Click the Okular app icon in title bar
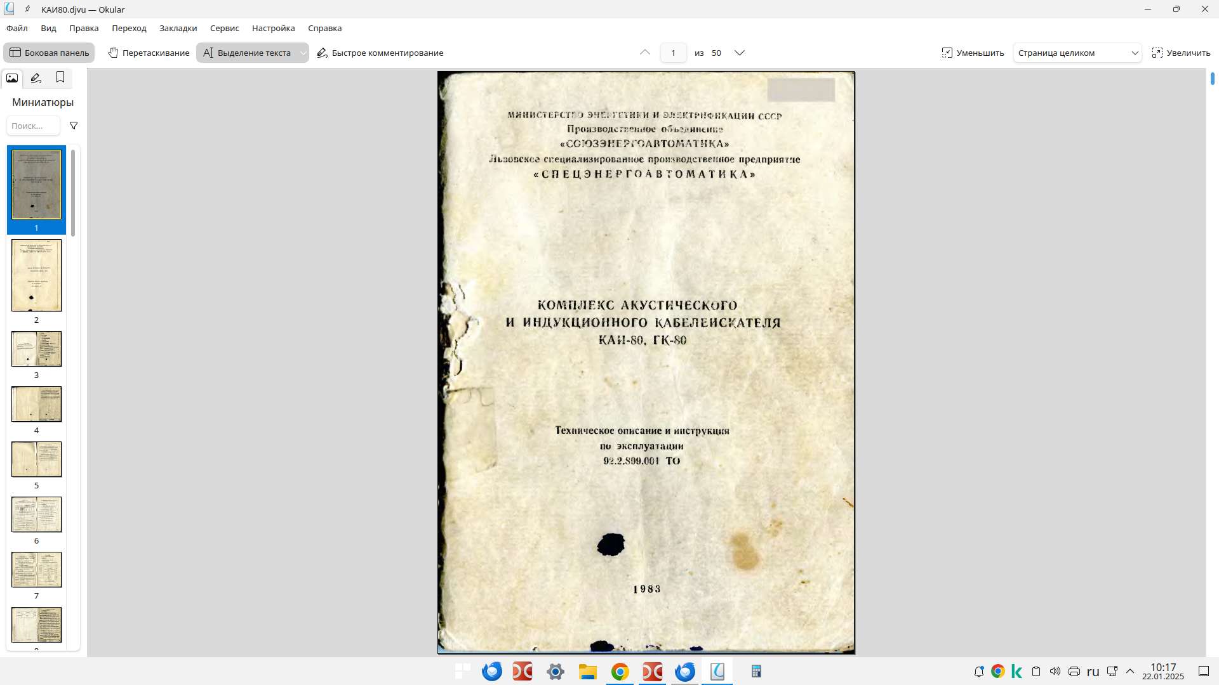Screen dimensions: 1219x685 tap(9, 9)
